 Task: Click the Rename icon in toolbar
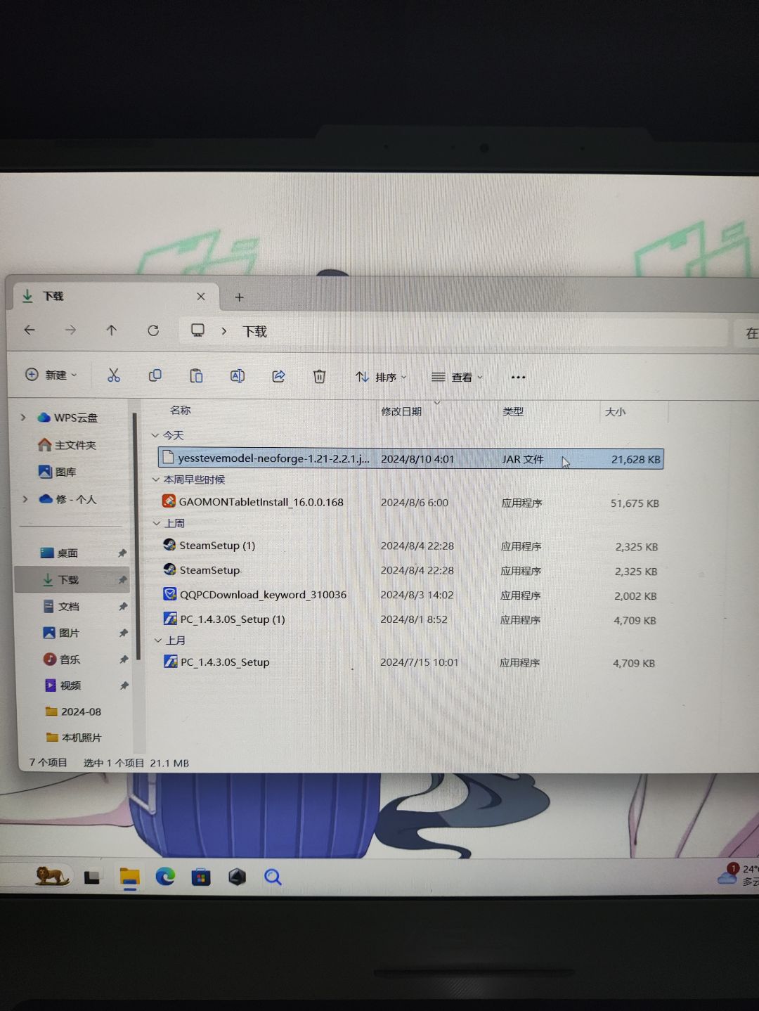238,376
